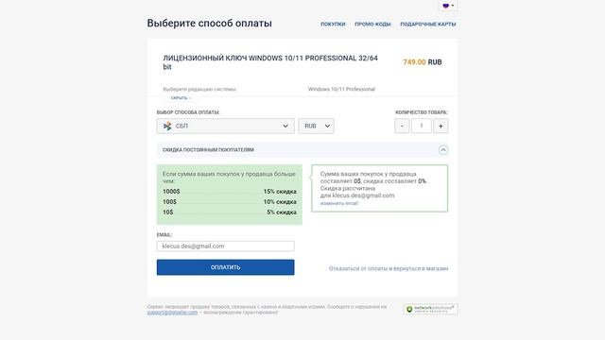Image resolution: width=605 pixels, height=340 pixels.
Task: Decrease the product quantity by one
Action: coord(402,126)
